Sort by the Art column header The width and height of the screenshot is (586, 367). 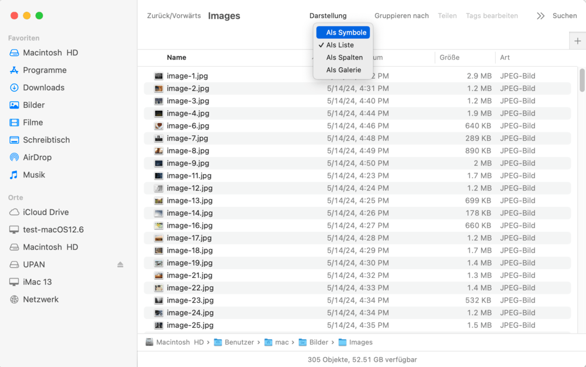[x=505, y=57]
